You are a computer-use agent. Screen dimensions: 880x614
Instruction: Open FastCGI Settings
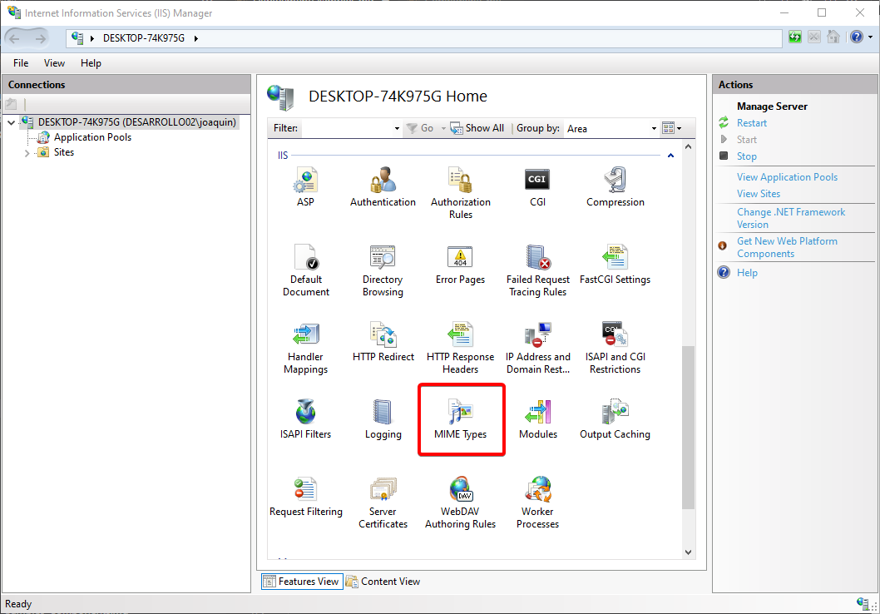(x=616, y=265)
